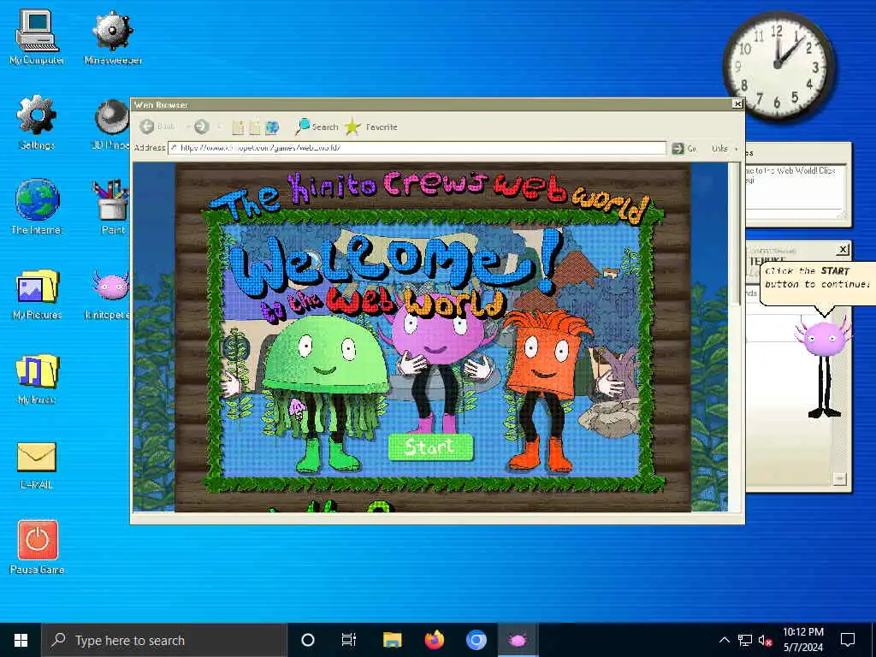Open the blue circle browser taskbar icon

pos(476,640)
